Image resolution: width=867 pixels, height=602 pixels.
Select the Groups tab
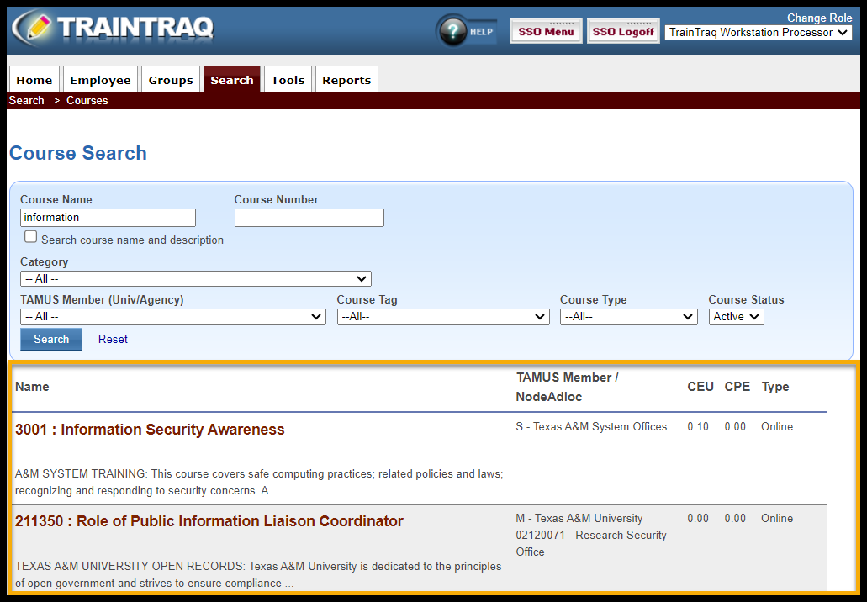pyautogui.click(x=171, y=80)
